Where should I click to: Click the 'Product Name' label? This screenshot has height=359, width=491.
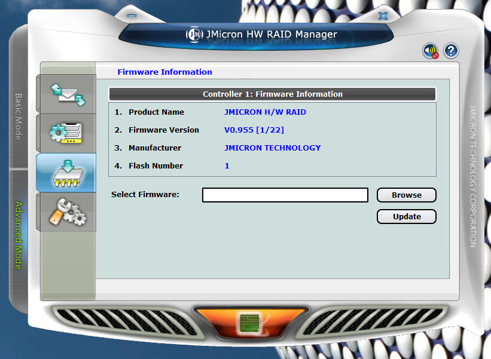156,112
